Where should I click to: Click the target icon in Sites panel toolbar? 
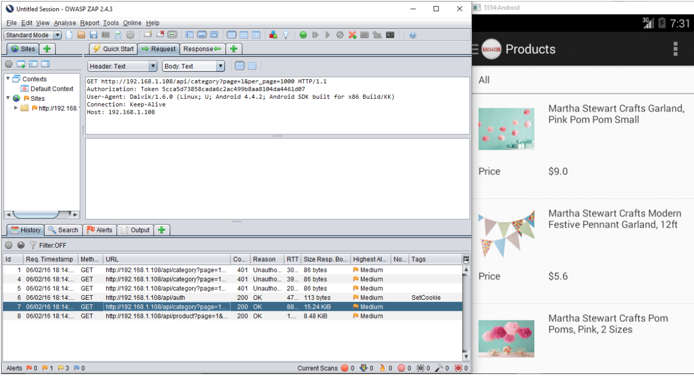pos(9,64)
